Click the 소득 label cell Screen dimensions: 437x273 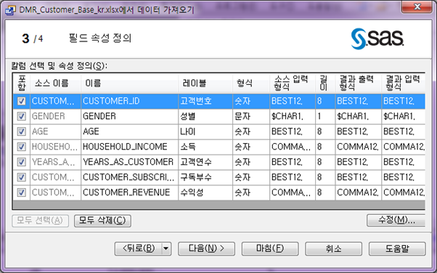[205, 147]
